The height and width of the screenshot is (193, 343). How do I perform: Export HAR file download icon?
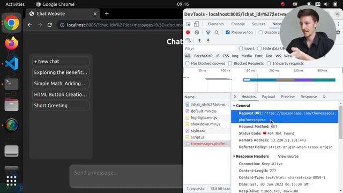click(208, 41)
